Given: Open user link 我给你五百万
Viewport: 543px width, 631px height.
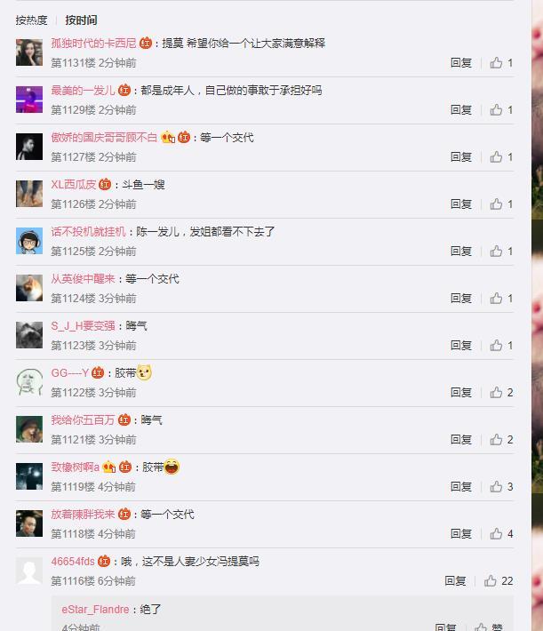Looking at the screenshot, I should coord(83,420).
